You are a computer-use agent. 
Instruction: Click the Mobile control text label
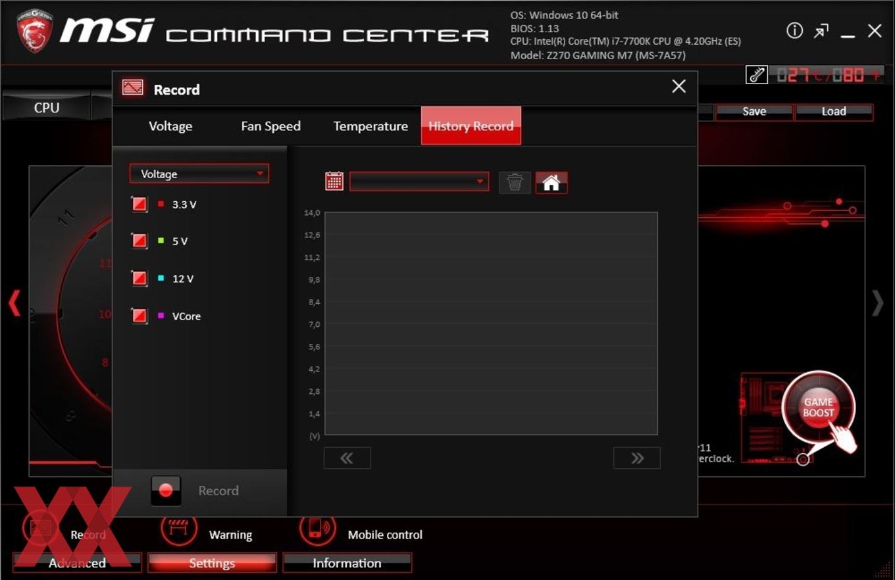click(385, 535)
